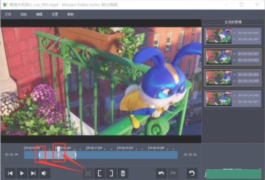265x180 pixels.
Task: Edit second segment end time field
Action: pos(248,60)
